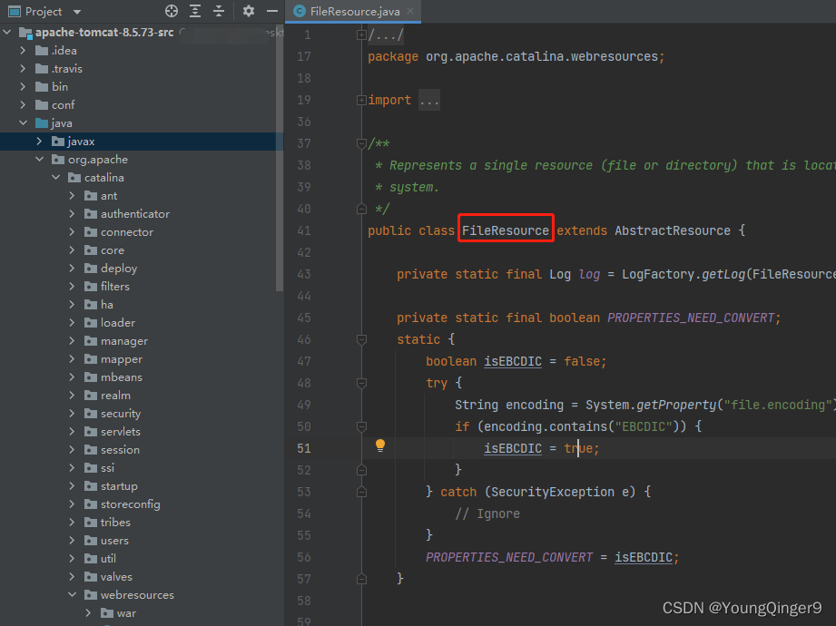Viewport: 836px width, 626px height.
Task: Click line number 51 in gutter
Action: click(x=304, y=448)
